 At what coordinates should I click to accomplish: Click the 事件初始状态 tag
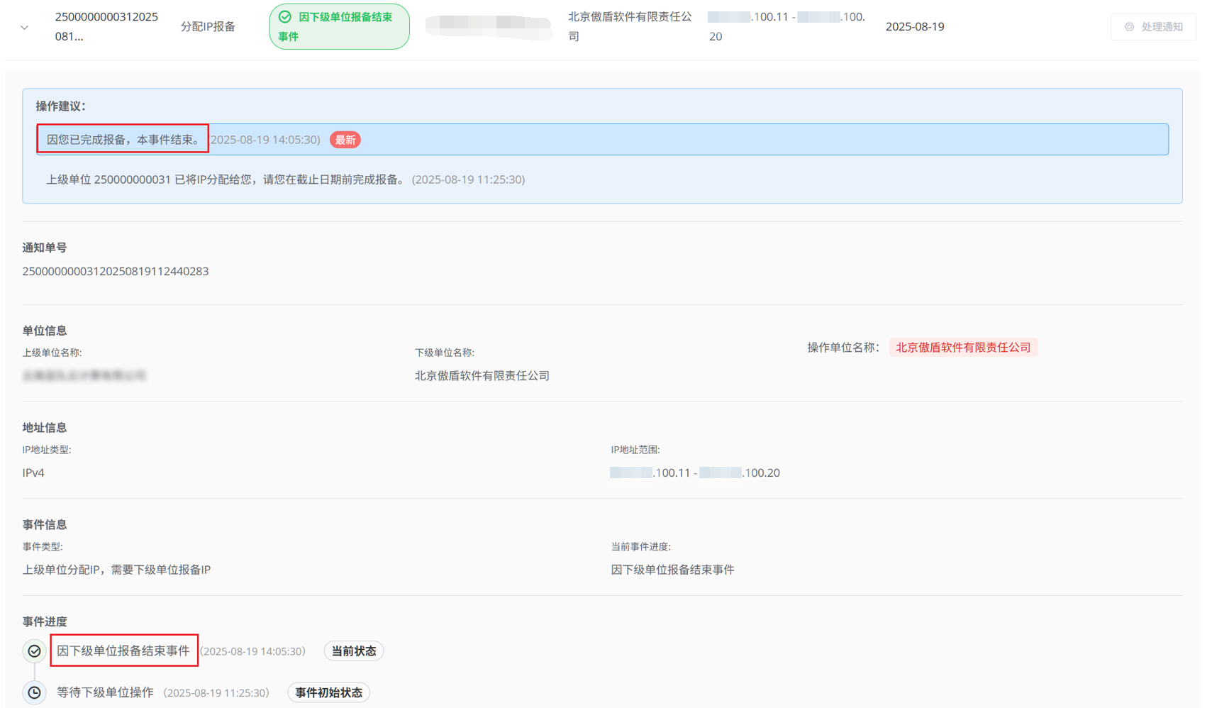click(x=328, y=692)
